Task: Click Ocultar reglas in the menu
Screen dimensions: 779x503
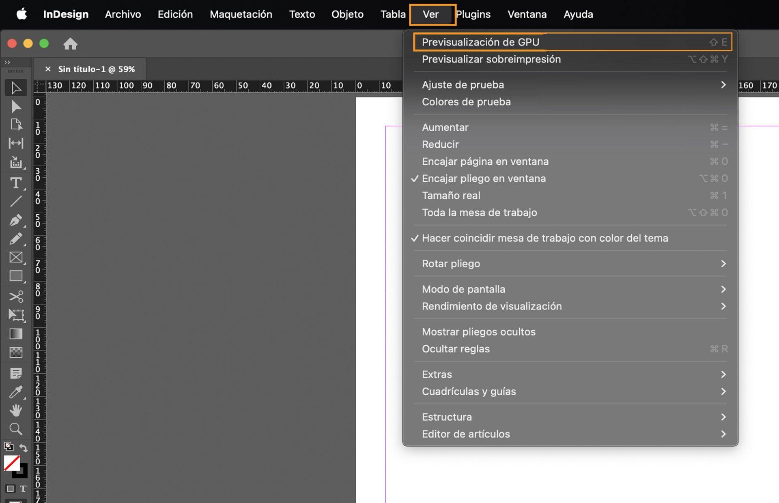Action: click(x=456, y=349)
